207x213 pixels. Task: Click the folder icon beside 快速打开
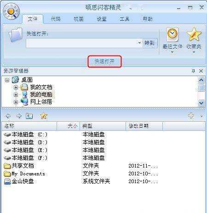click(15, 34)
